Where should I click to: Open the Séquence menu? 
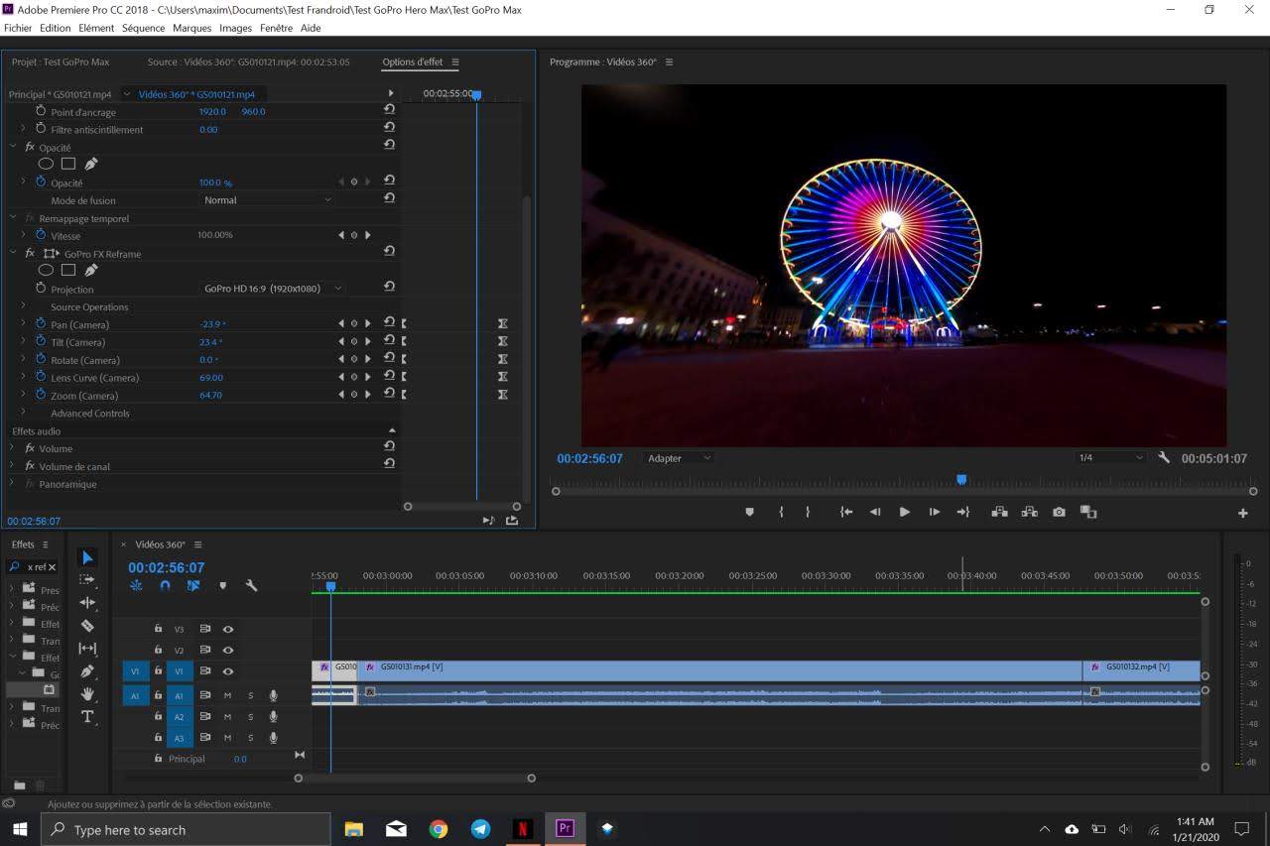pos(143,28)
